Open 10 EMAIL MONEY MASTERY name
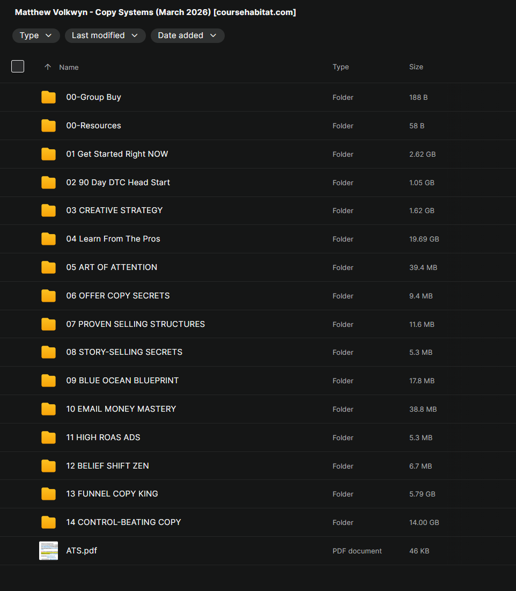 121,409
